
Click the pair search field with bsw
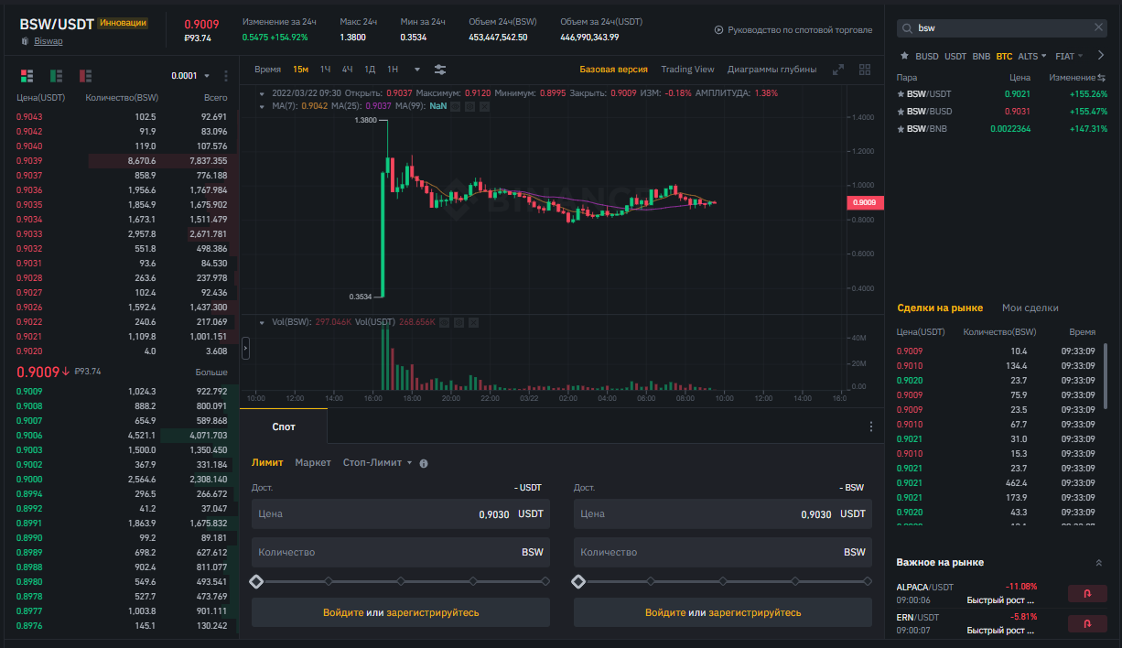(1002, 28)
